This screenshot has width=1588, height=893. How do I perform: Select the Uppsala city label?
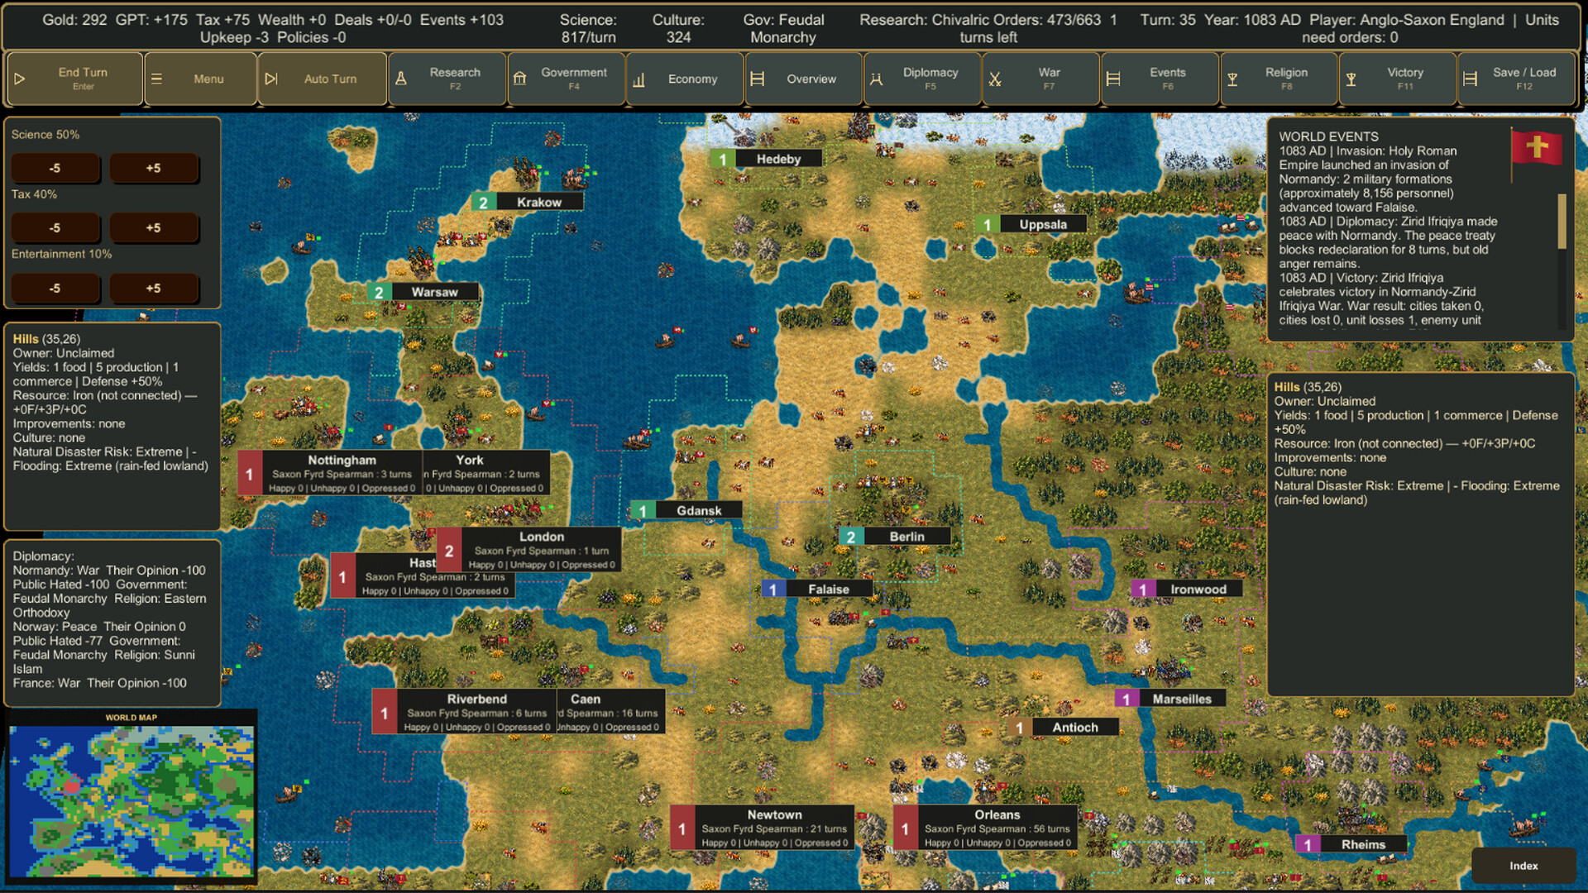[1031, 225]
